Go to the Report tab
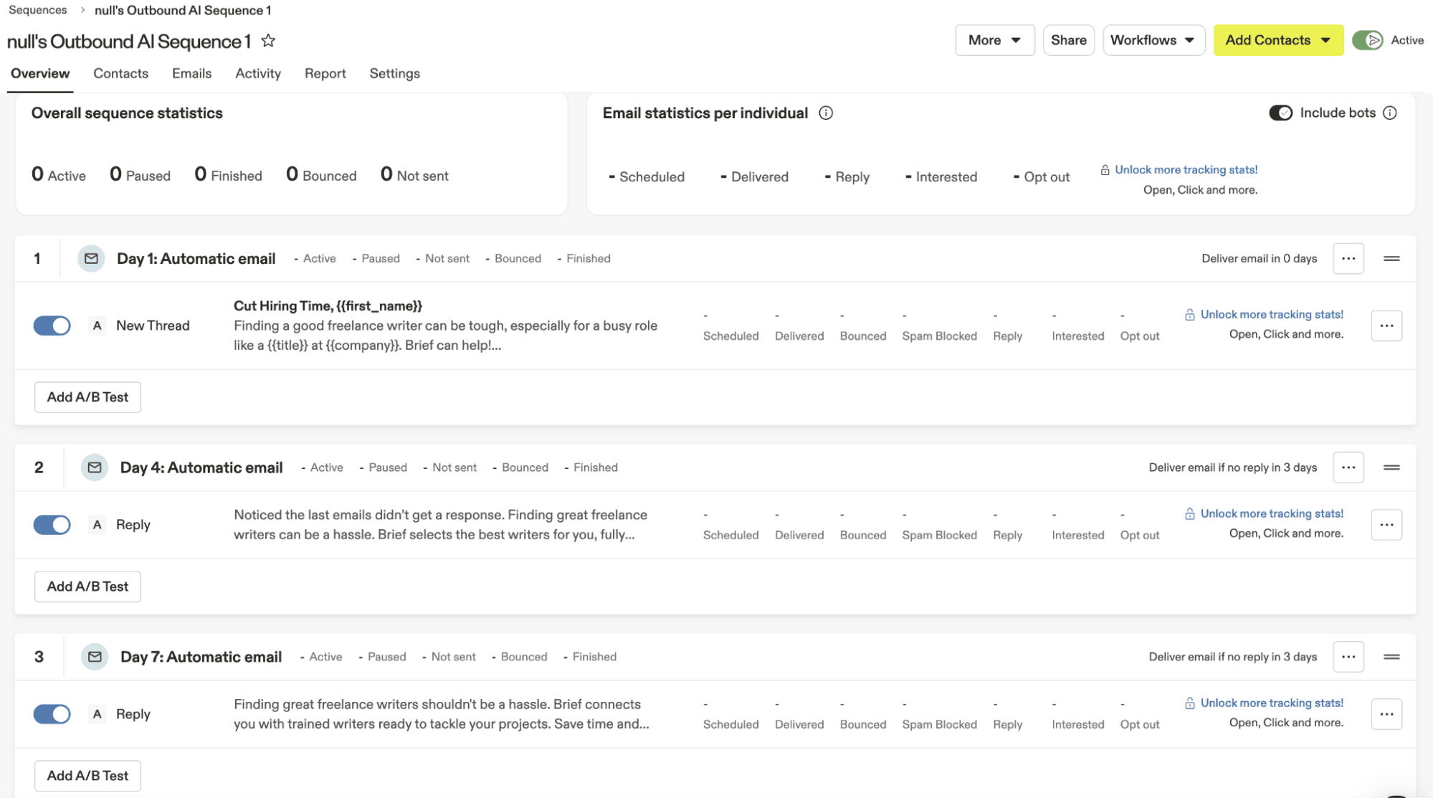The width and height of the screenshot is (1433, 798). click(x=325, y=74)
